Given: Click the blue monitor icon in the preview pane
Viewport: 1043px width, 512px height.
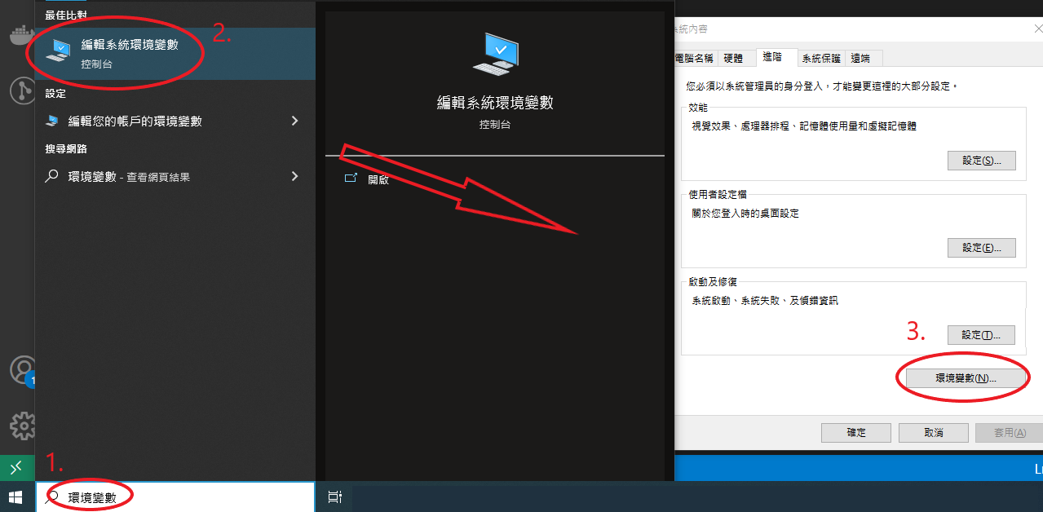Looking at the screenshot, I should click(x=494, y=53).
